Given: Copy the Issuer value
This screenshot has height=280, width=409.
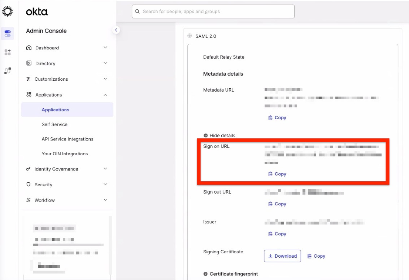Looking at the screenshot, I should pyautogui.click(x=277, y=234).
